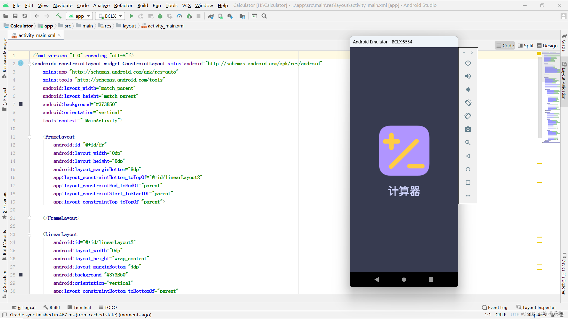Open the Refactor menu
The height and width of the screenshot is (319, 568).
point(123,5)
